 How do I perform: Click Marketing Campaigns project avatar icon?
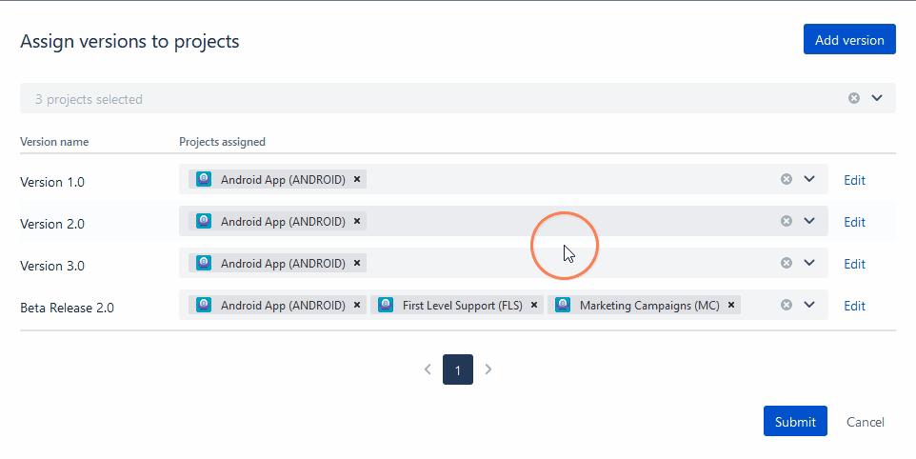[x=563, y=306]
